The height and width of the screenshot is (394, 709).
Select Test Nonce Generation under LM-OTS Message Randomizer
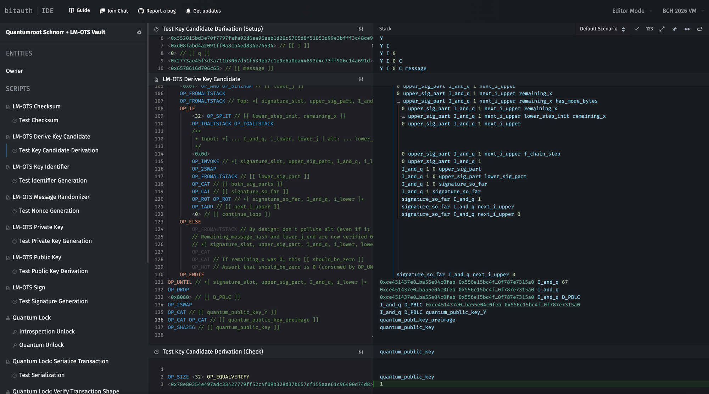[49, 211]
